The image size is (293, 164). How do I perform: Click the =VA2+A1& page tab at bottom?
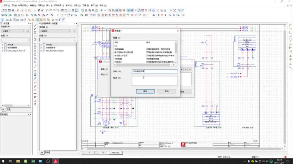coord(116,153)
